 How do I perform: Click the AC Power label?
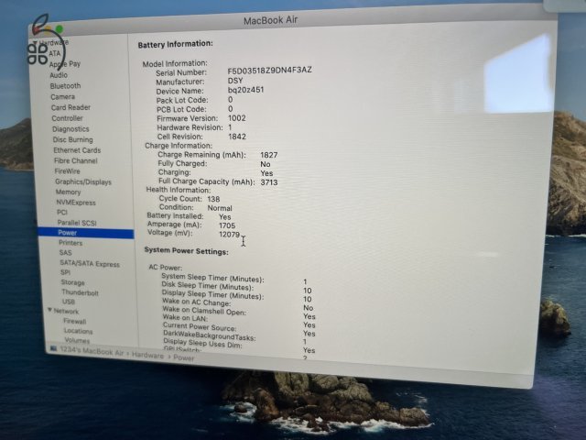tap(165, 268)
